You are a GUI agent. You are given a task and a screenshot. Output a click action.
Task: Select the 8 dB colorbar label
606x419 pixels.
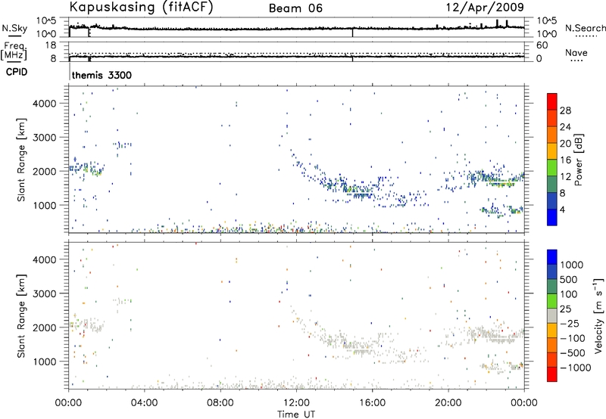tap(563, 193)
